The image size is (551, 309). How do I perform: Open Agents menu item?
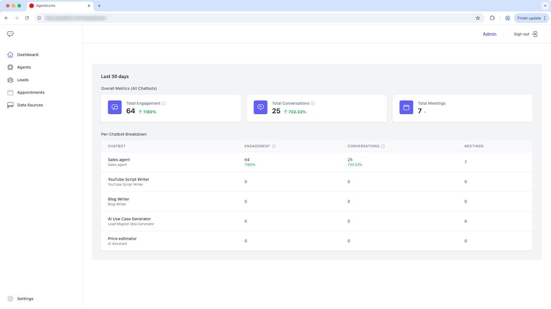[x=24, y=68]
